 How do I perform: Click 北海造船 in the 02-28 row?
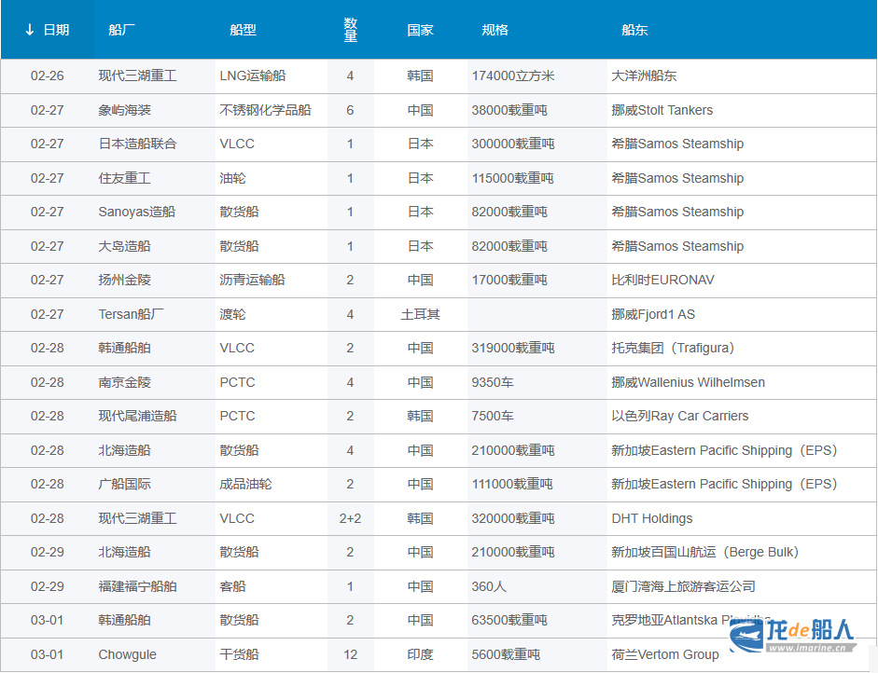click(x=125, y=450)
